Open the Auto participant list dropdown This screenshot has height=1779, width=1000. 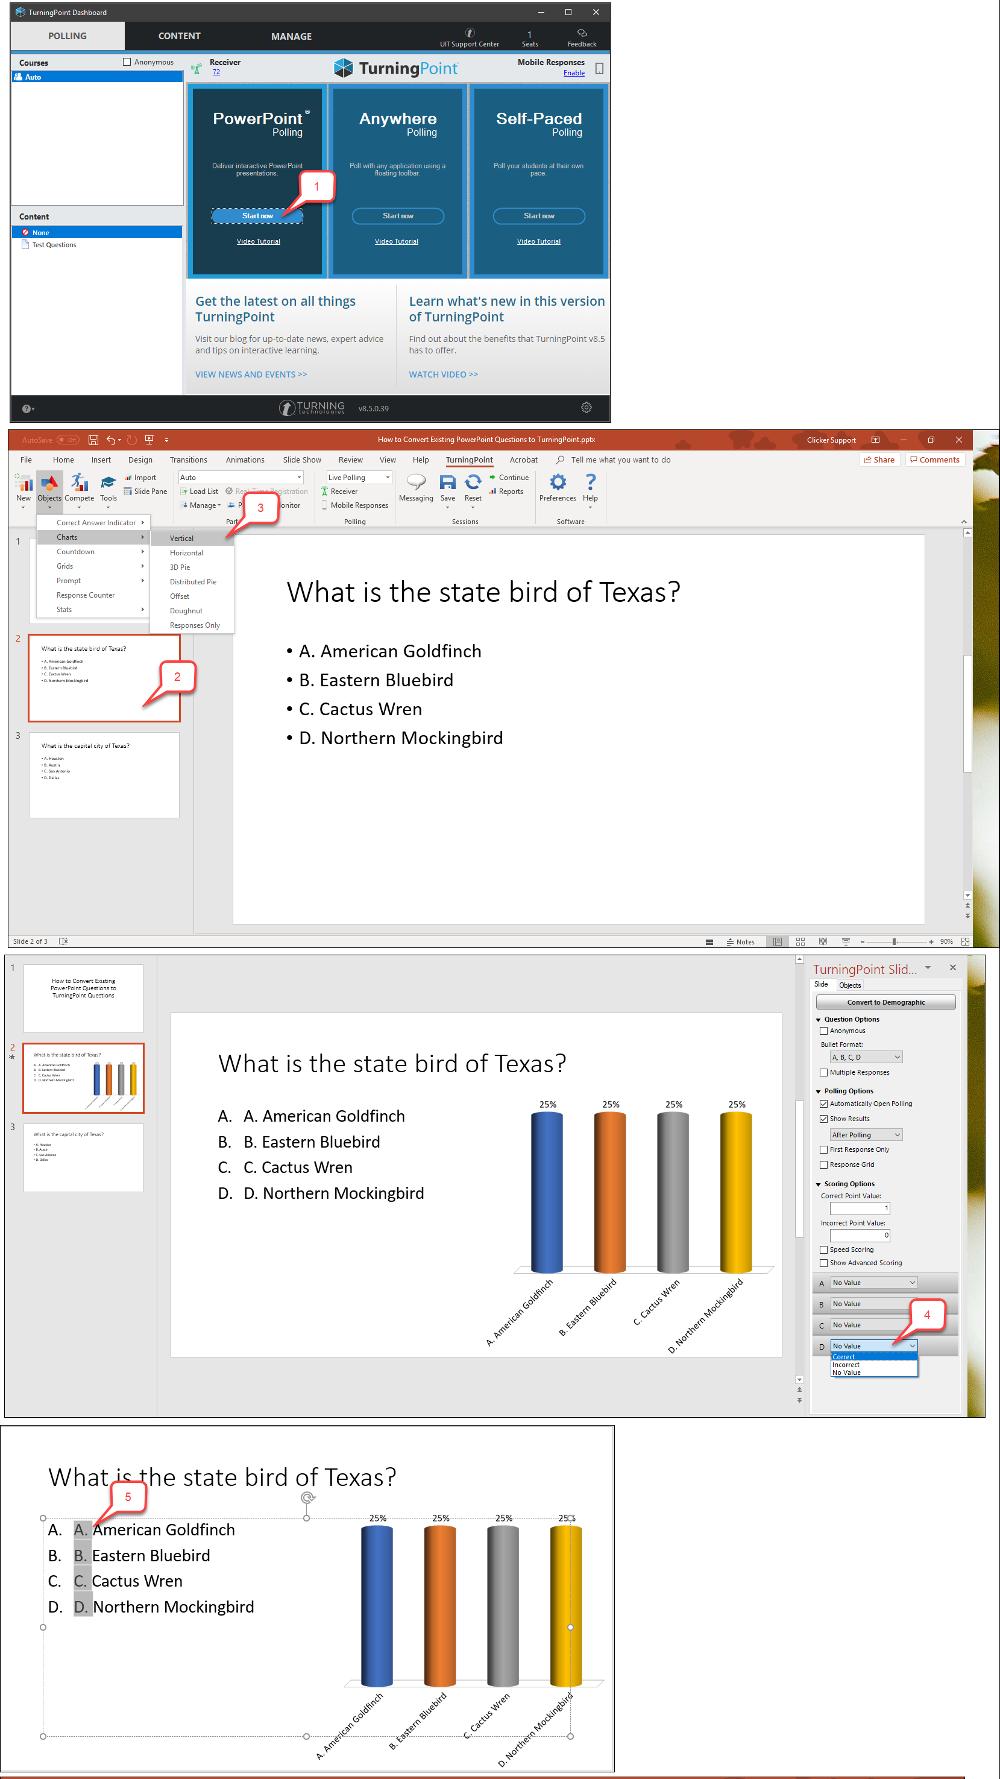[x=241, y=477]
